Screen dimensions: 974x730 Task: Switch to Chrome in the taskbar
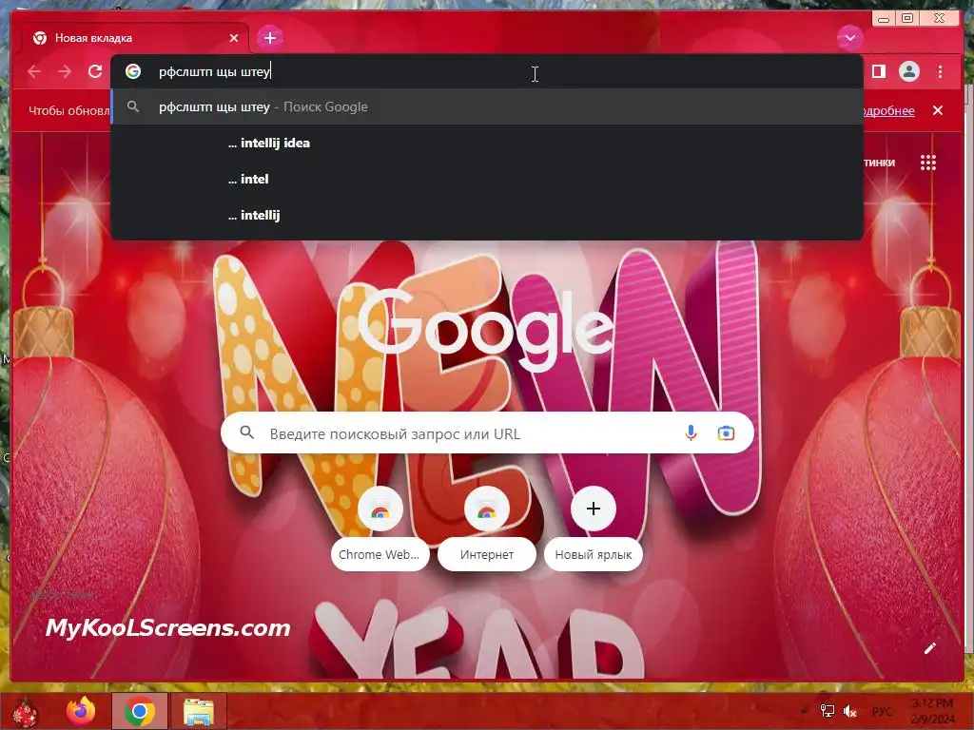click(x=139, y=711)
